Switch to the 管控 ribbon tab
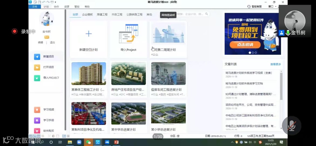The image size is (316, 146). point(77,7)
